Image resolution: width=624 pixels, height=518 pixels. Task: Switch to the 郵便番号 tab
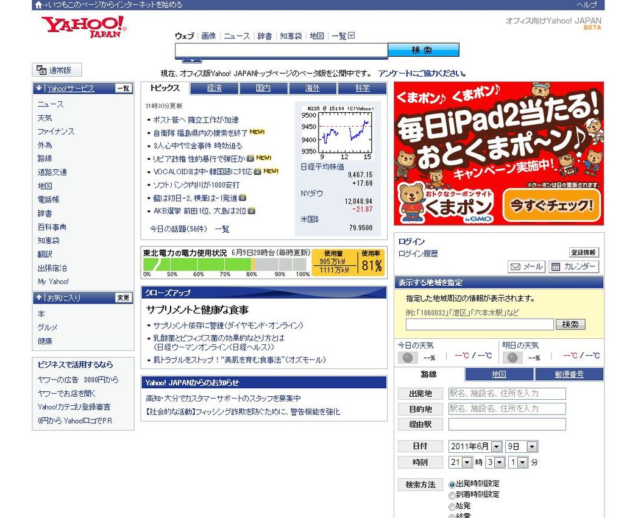click(569, 374)
